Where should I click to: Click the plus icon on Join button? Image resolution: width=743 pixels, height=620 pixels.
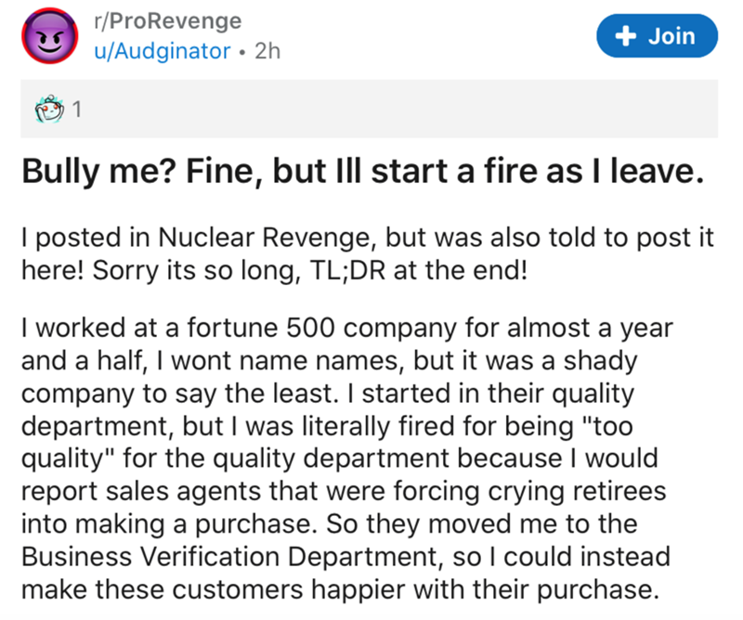(x=623, y=36)
